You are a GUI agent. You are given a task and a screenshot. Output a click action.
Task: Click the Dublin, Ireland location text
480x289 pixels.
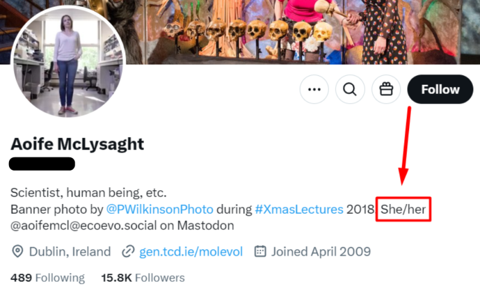pyautogui.click(x=70, y=251)
